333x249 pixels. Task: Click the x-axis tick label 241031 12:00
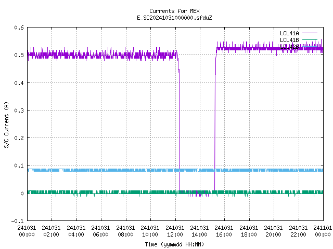tap(175, 231)
